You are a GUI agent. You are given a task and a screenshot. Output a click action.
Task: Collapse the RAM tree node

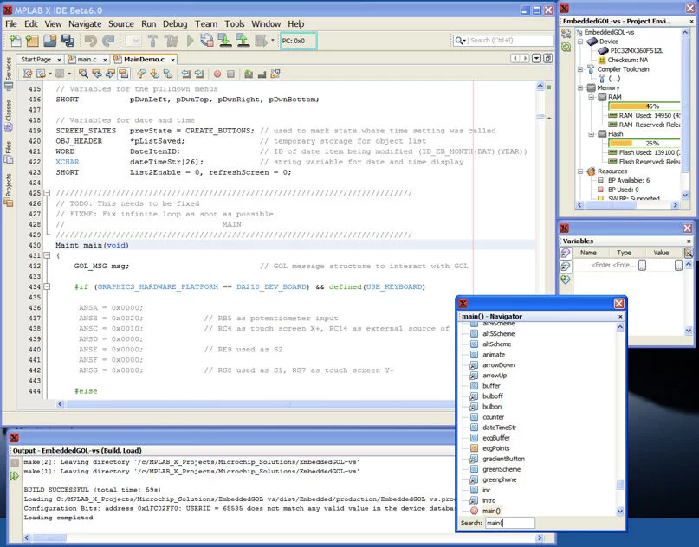coord(591,97)
